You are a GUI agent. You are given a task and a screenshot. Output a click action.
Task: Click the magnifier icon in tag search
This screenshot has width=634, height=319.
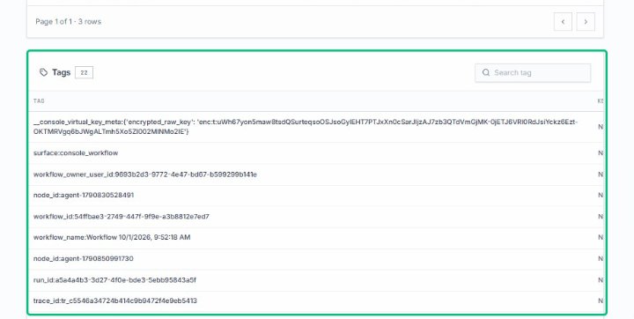click(486, 73)
